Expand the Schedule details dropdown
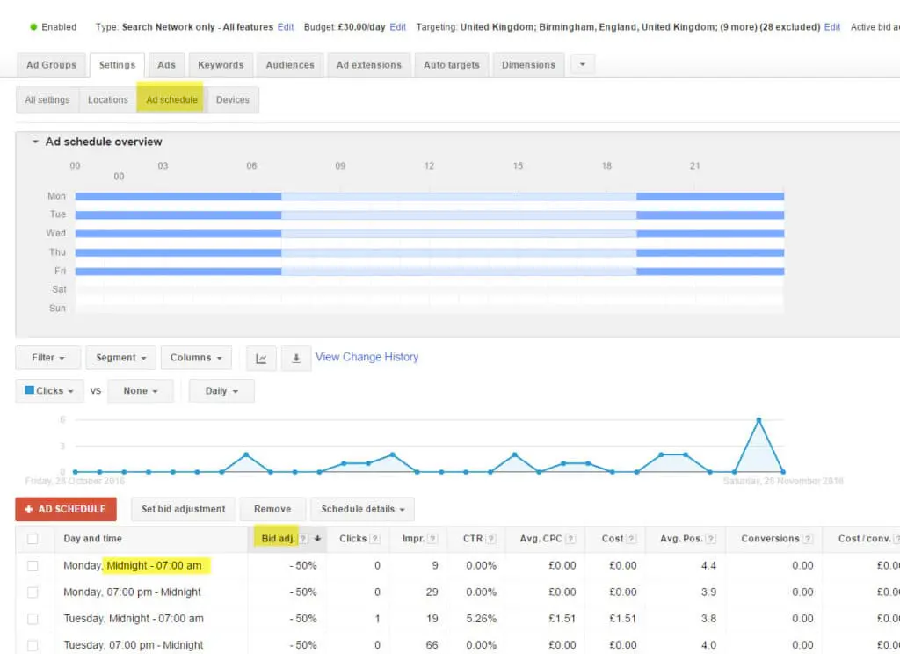Image resolution: width=900 pixels, height=654 pixels. click(x=362, y=509)
